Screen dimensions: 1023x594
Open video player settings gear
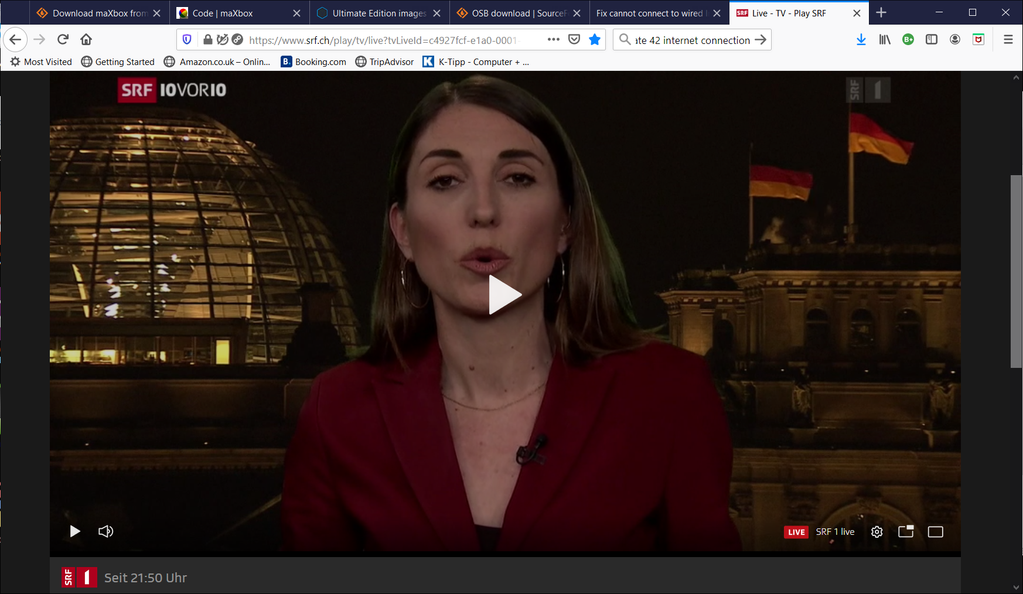pos(877,532)
